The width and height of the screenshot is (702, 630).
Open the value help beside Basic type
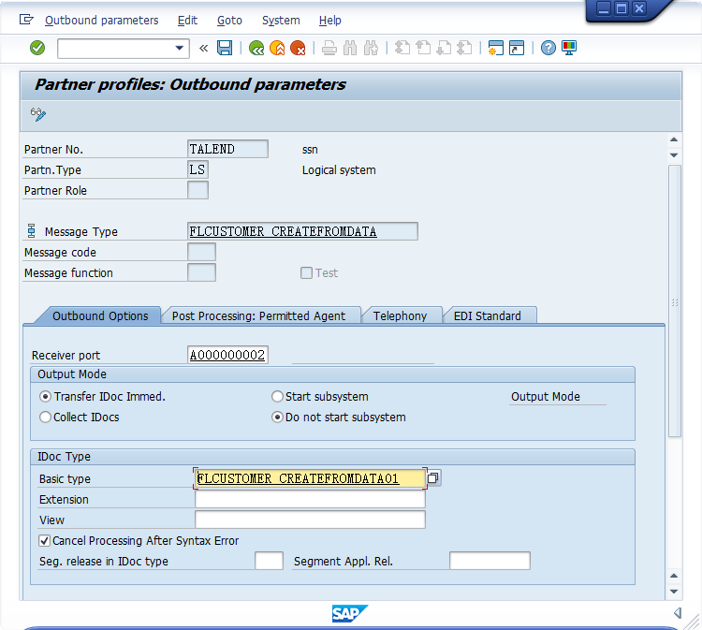433,478
